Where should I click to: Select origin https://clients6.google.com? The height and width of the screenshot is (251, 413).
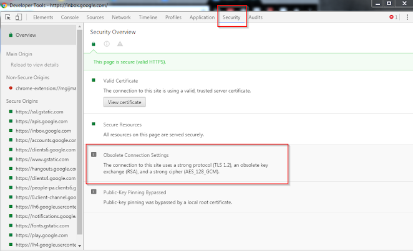(x=46, y=149)
